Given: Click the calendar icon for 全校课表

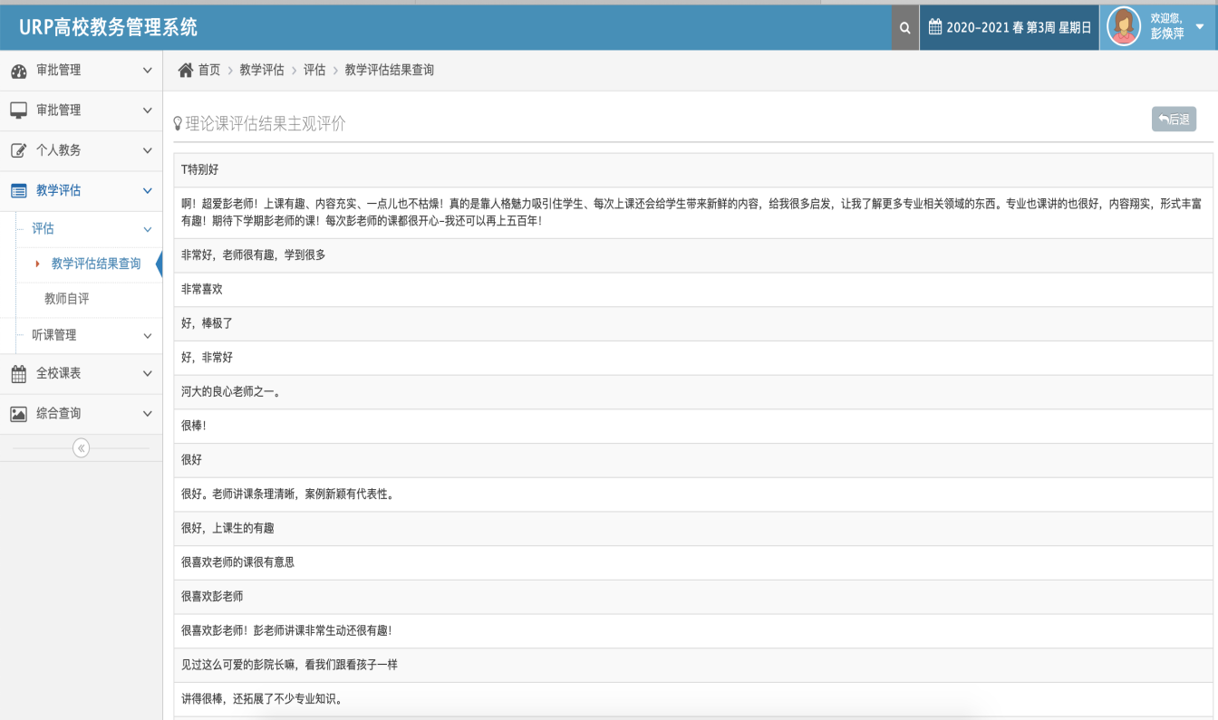Looking at the screenshot, I should point(18,373).
